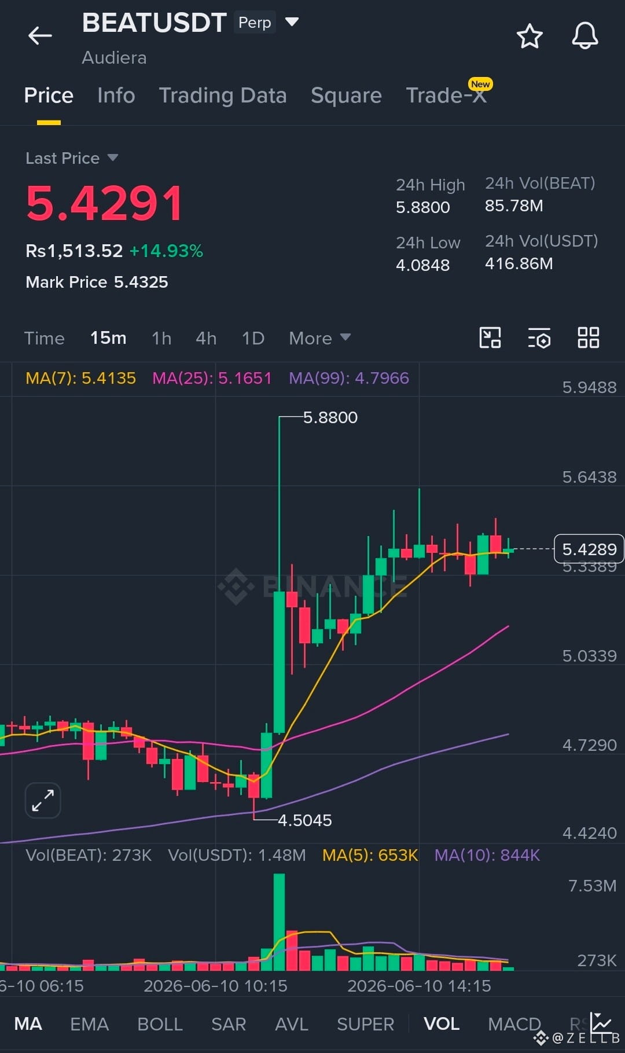Tap the 24h Vol(USDT) 416.86M value
625x1053 pixels.
pyautogui.click(x=519, y=263)
